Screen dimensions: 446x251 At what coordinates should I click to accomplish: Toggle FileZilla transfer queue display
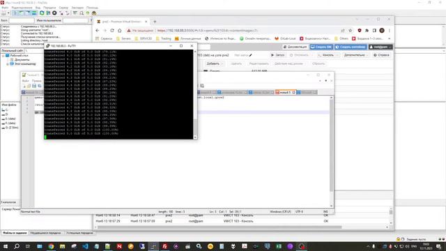pyautogui.click(x=34, y=13)
